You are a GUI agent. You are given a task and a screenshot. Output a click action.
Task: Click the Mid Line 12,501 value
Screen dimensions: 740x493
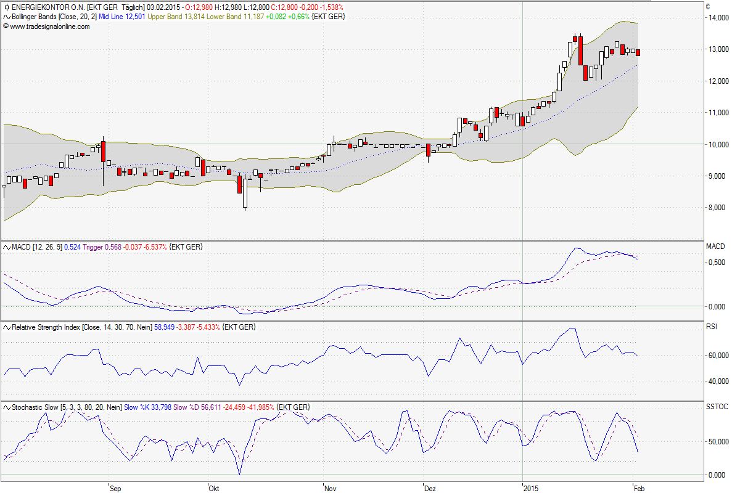(122, 17)
